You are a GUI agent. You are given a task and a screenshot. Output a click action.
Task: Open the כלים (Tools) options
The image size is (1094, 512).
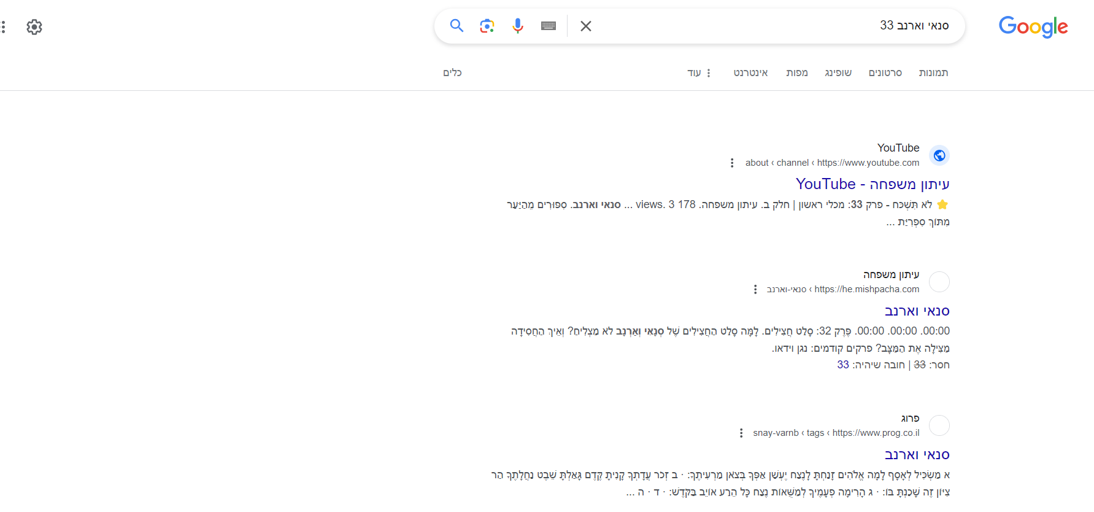[452, 72]
